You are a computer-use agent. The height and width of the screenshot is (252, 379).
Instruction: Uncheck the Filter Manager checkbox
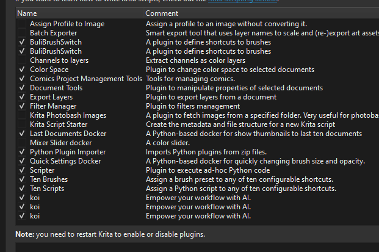(x=22, y=106)
